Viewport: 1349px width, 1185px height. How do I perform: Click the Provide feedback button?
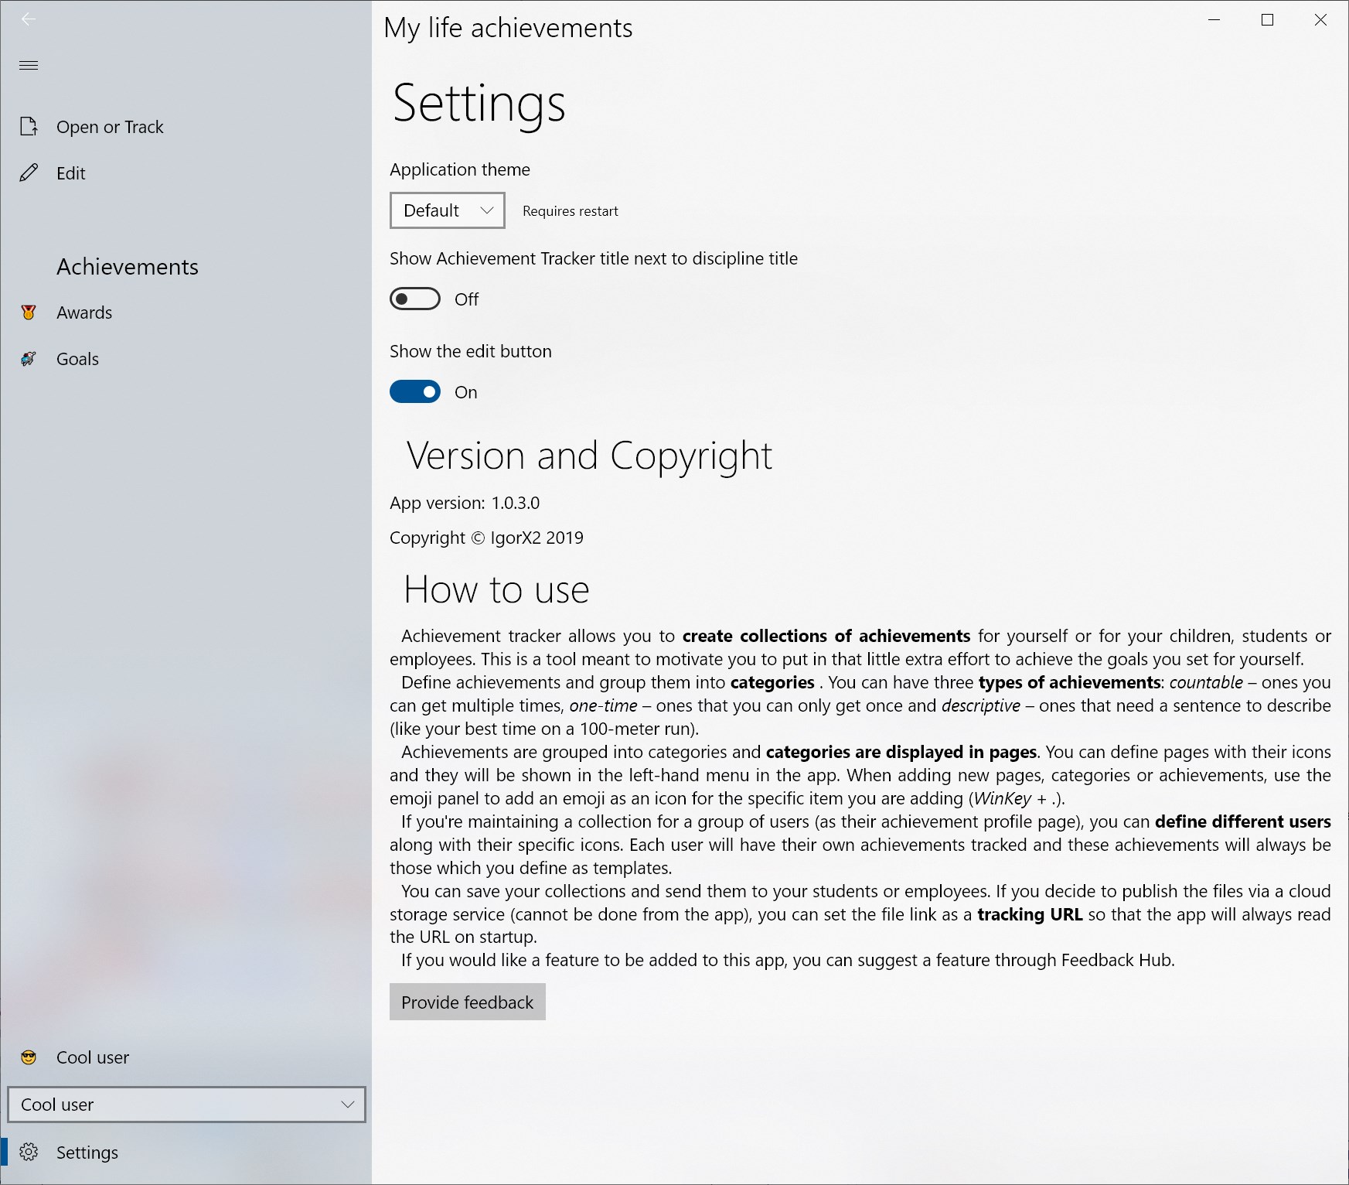tap(468, 1002)
